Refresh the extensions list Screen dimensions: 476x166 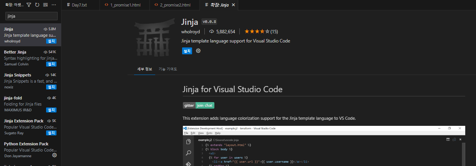(x=37, y=5)
